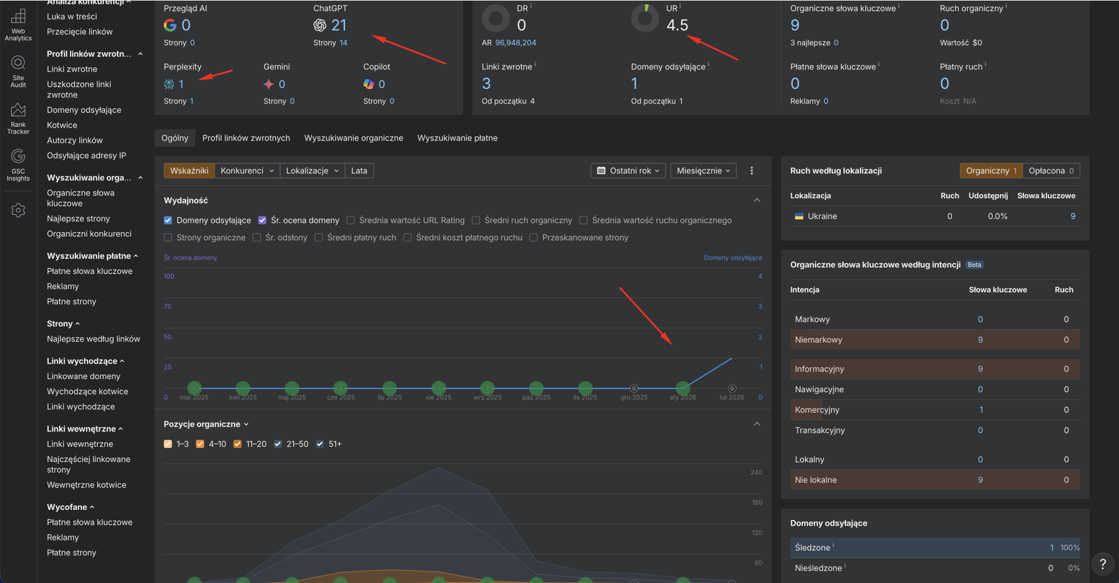Image resolution: width=1119 pixels, height=583 pixels.
Task: Switch to the Profil linków zwrotnych tab
Action: point(246,138)
